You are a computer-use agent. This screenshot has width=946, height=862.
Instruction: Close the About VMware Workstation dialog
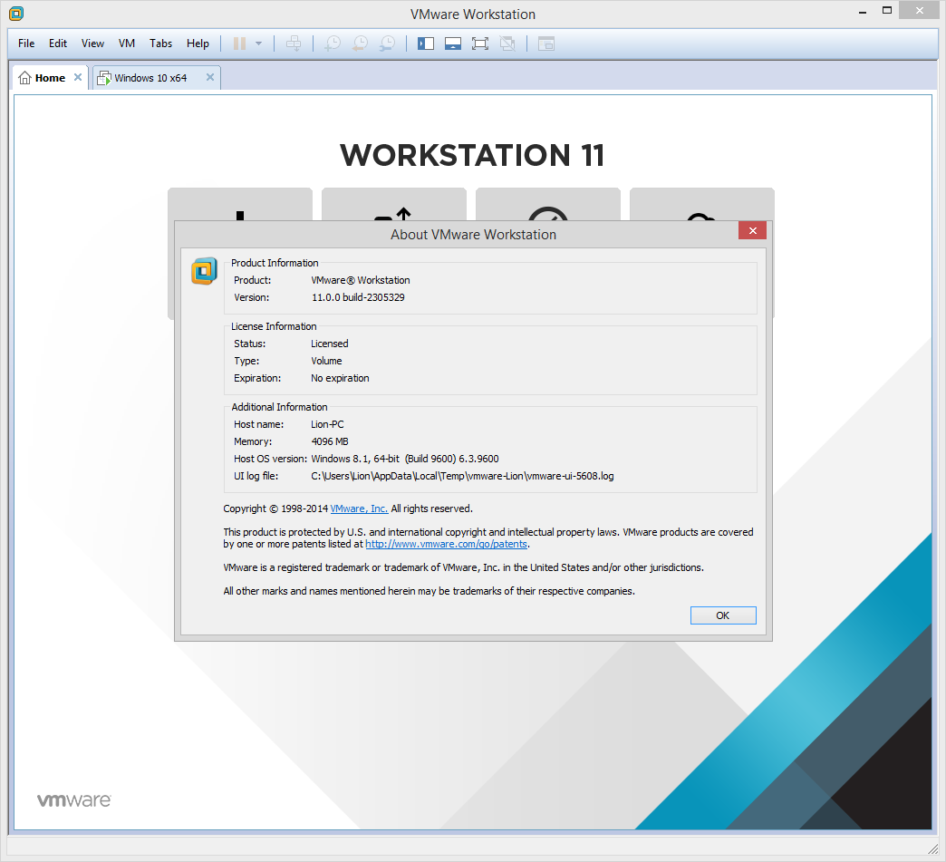[752, 230]
